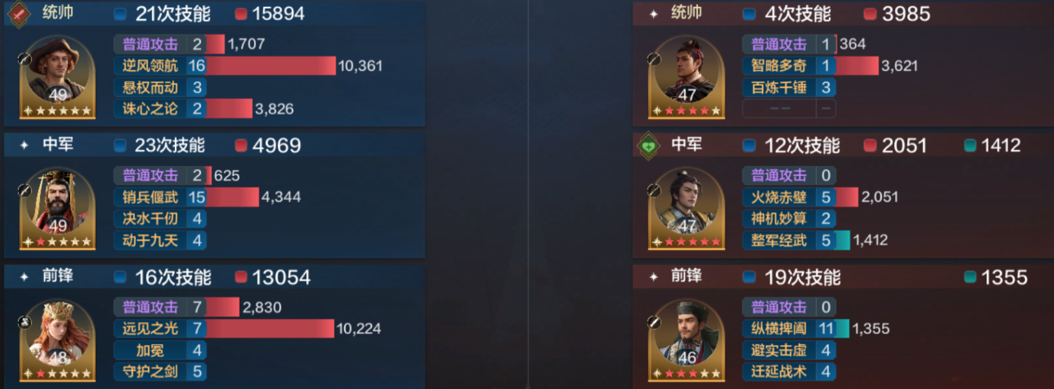Click the 10,361 damage bar
The height and width of the screenshot is (389, 1054).
[x=271, y=66]
